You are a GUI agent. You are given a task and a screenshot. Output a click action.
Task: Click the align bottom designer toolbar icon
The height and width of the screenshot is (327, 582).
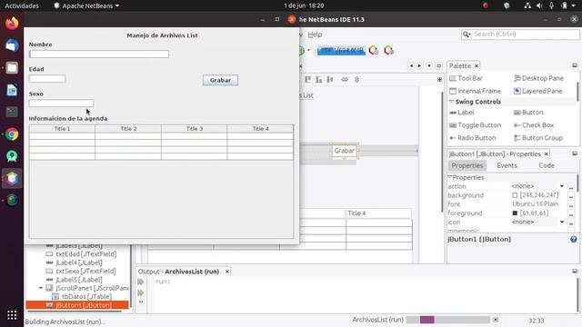[x=319, y=79]
